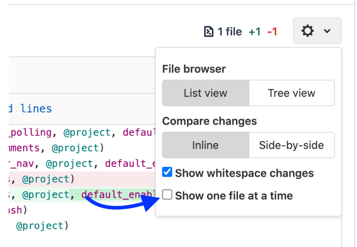357x247 pixels.
Task: Click the green highlighted default_enabled diff line
Action: coord(117,194)
